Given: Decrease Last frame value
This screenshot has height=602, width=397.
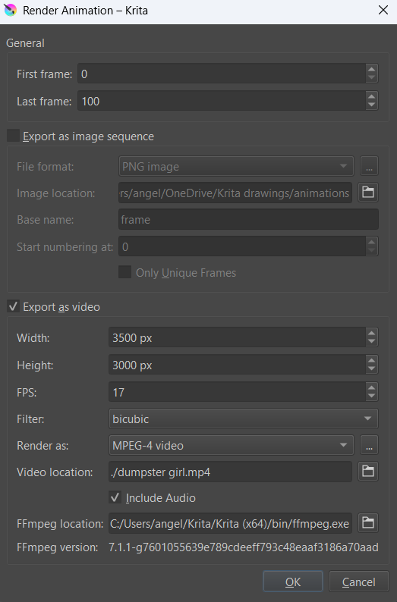Looking at the screenshot, I should (371, 105).
